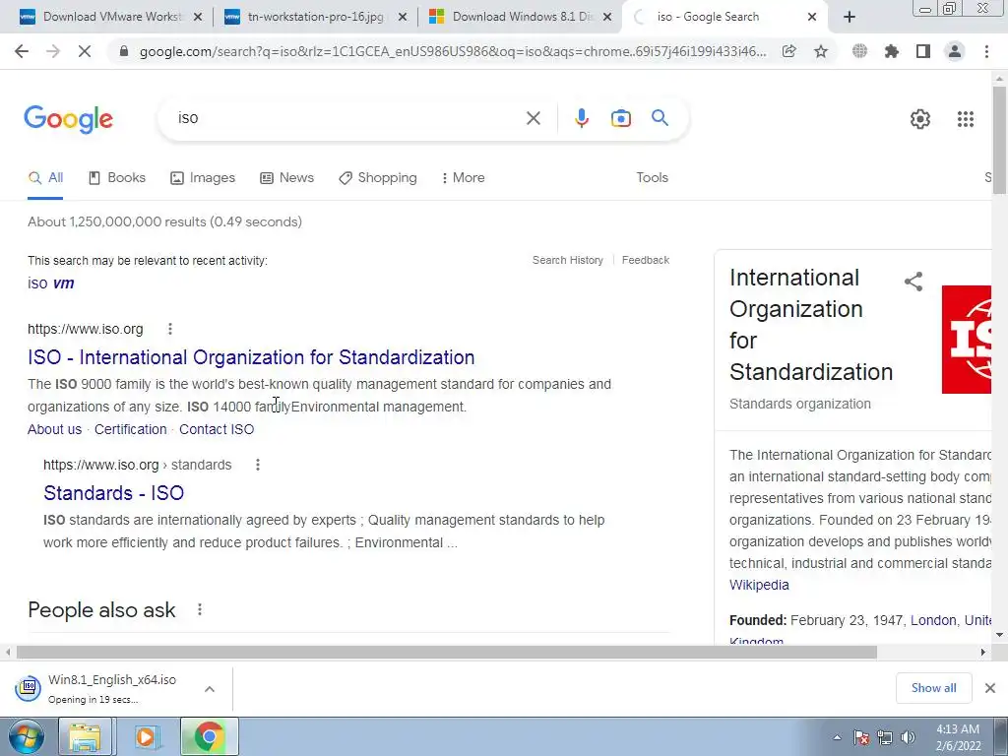Share the ISO knowledge panel
This screenshot has width=1008, height=756.
(x=913, y=282)
